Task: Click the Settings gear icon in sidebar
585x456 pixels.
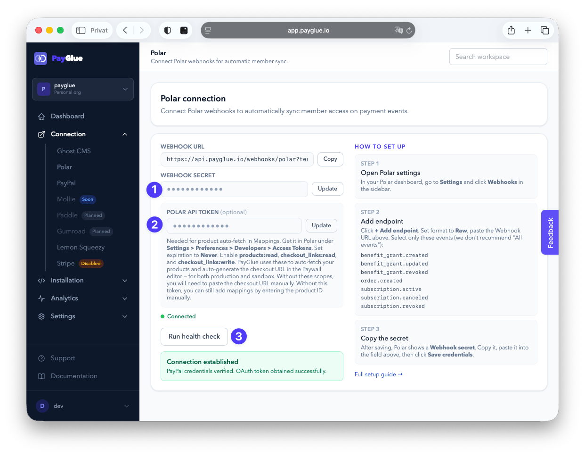Action: pos(41,316)
